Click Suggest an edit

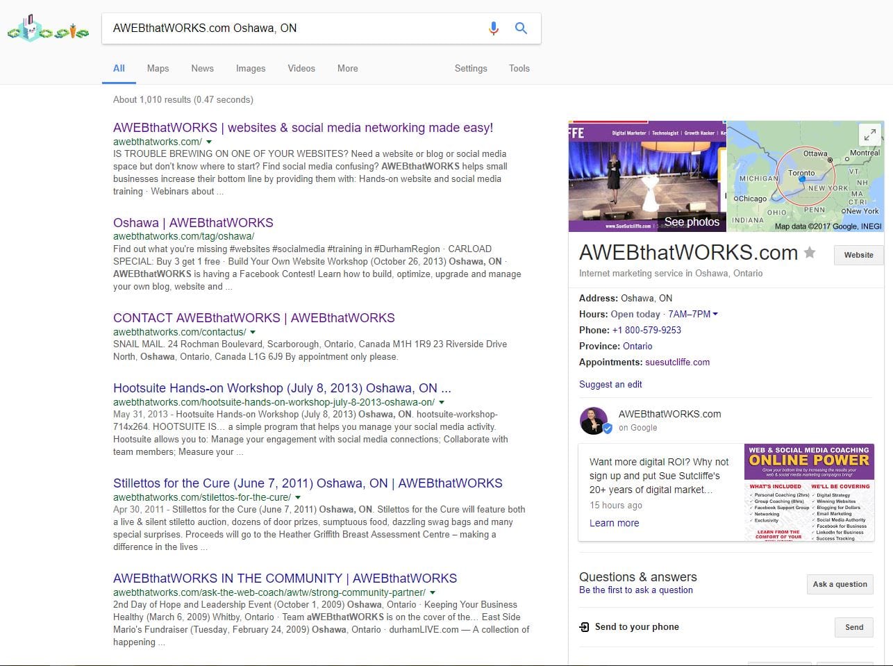click(610, 384)
